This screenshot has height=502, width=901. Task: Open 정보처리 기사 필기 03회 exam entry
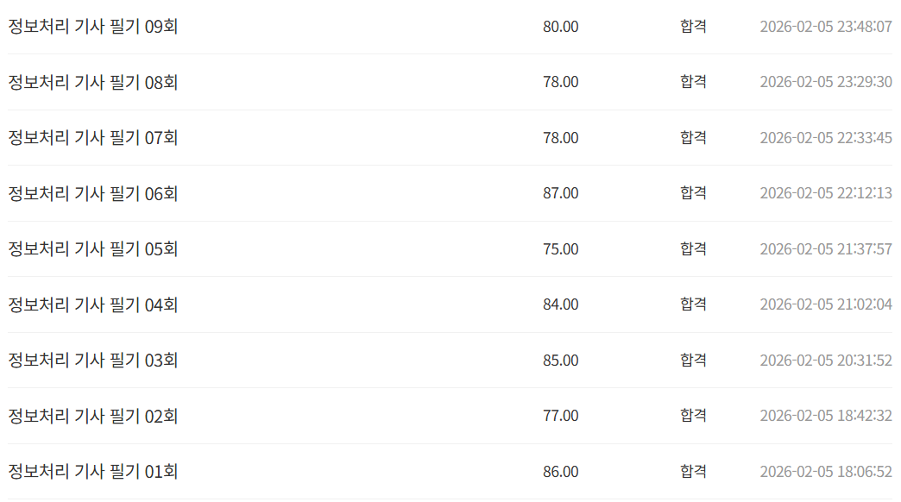point(92,361)
